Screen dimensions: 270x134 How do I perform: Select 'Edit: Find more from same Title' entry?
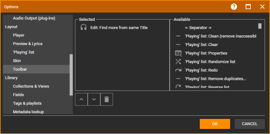click(x=119, y=28)
